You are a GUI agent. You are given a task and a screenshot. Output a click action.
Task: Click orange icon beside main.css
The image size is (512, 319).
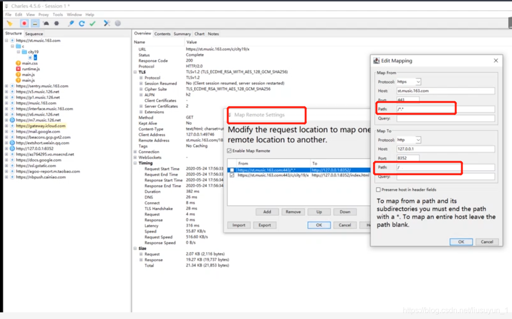[18, 63]
